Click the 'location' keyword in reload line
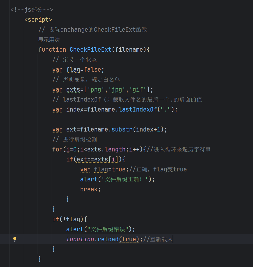Image resolution: width=253 pixels, height=267 pixels. [80, 239]
